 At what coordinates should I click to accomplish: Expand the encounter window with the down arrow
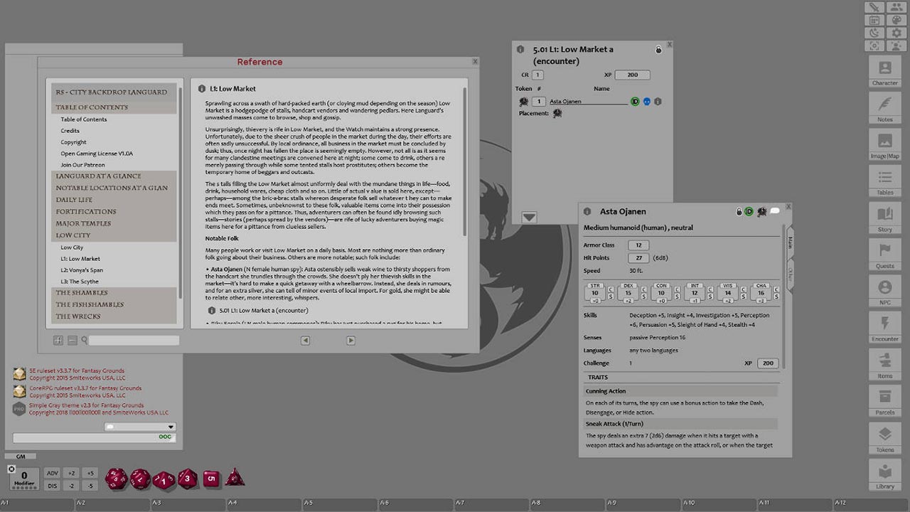529,217
